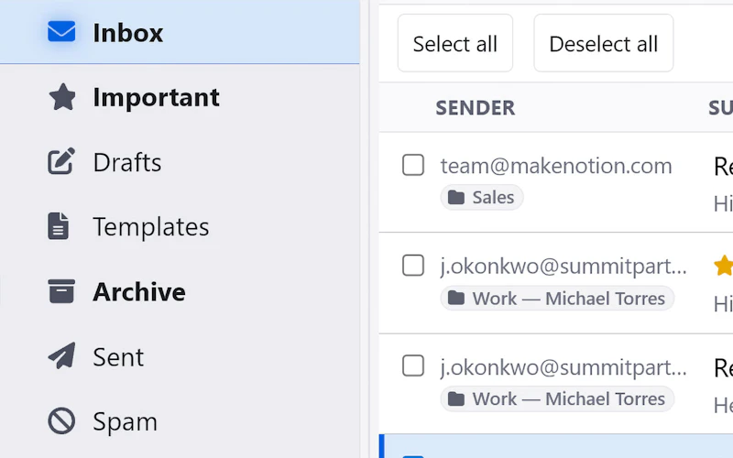This screenshot has height=458, width=733.
Task: Click the Sales folder tag
Action: pos(482,197)
